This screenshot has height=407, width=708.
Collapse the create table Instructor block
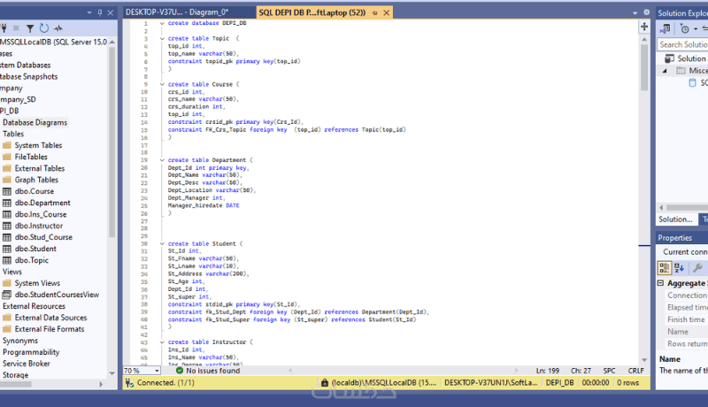click(162, 342)
